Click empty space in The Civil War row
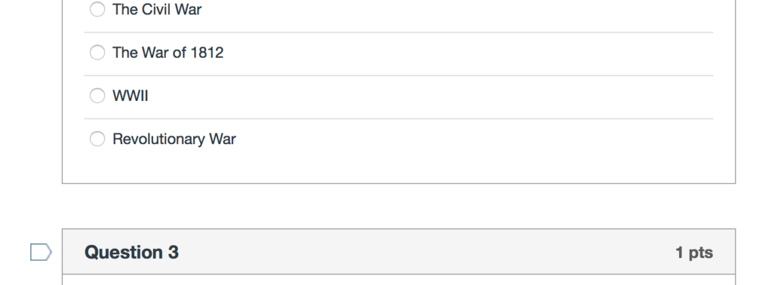775x285 pixels. point(460,10)
